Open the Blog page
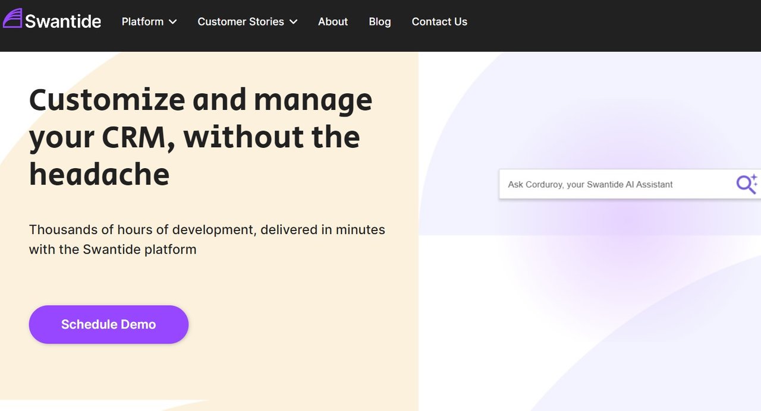761x411 pixels. point(380,21)
